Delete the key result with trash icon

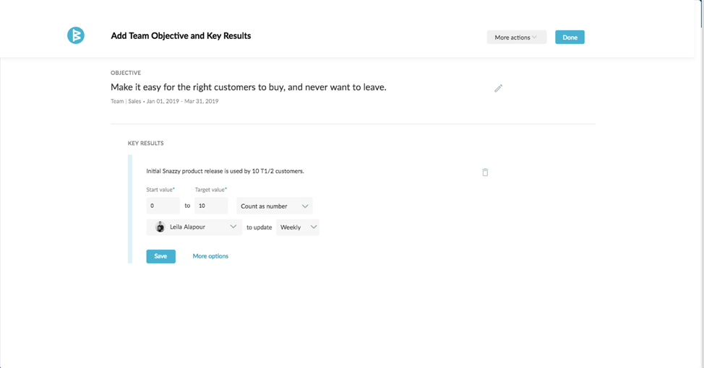(485, 172)
